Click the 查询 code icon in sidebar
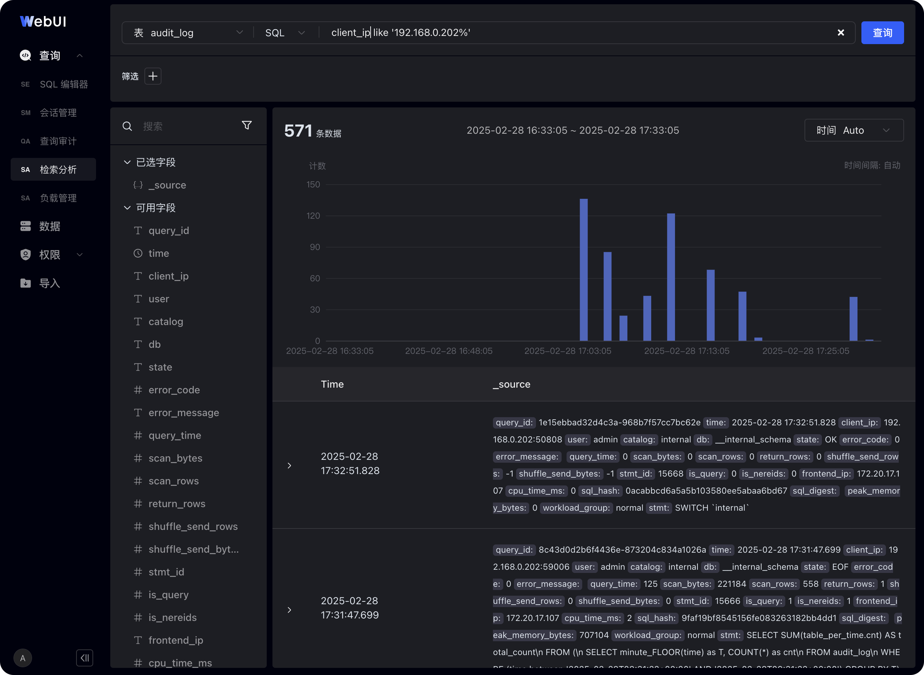This screenshot has width=924, height=675. pyautogui.click(x=25, y=55)
